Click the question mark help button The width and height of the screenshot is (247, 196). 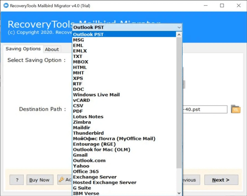[17, 180]
